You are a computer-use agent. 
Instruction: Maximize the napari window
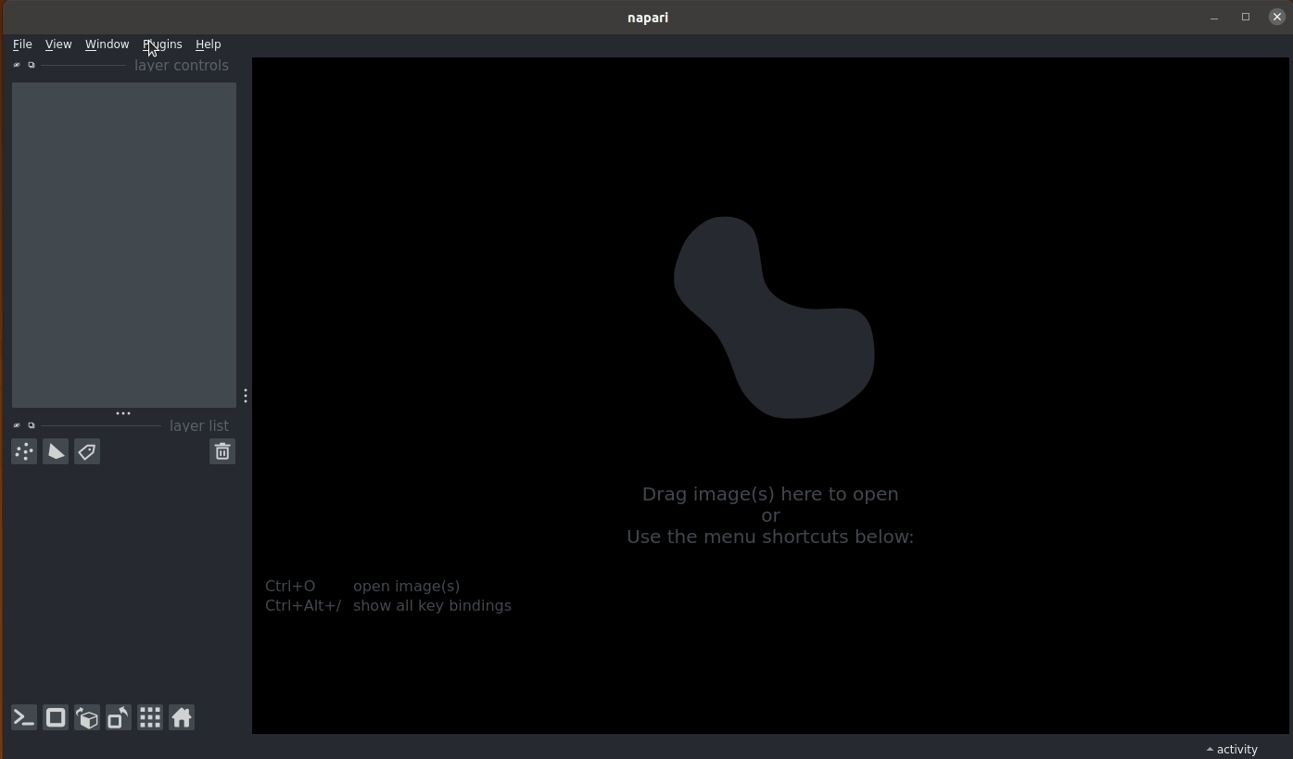click(x=1246, y=17)
